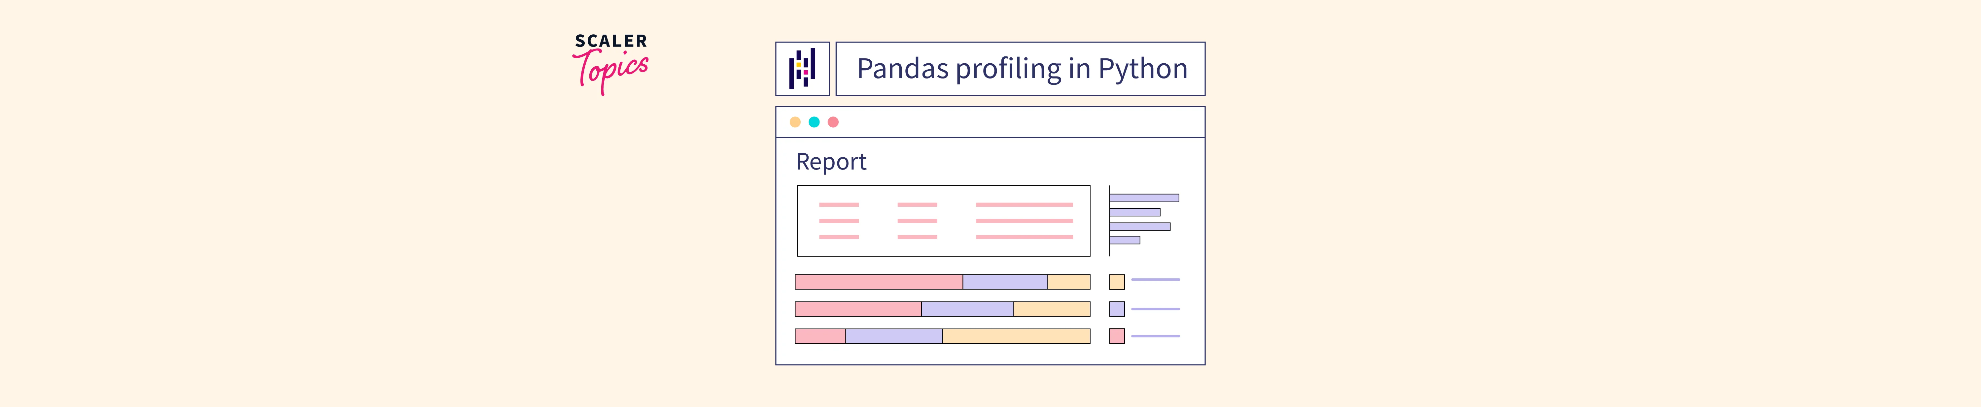The image size is (1981, 407).
Task: Click the yellow window dot
Action: 795,122
